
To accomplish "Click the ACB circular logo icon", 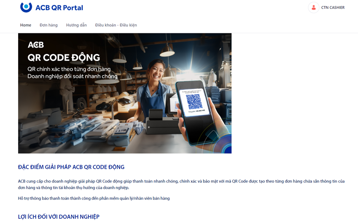I will click(x=26, y=7).
